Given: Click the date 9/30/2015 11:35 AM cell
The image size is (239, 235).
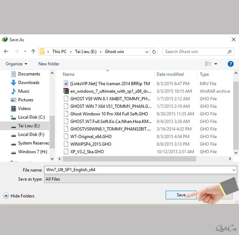Looking at the screenshot, I should 175,114.
